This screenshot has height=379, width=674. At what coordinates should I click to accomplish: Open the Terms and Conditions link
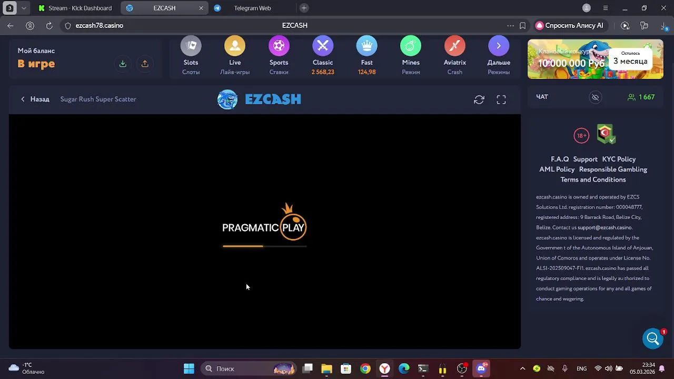[593, 179]
